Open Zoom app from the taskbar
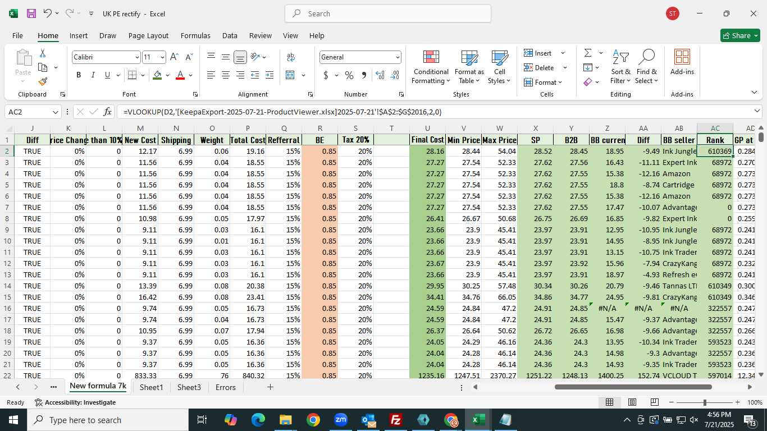 341,420
